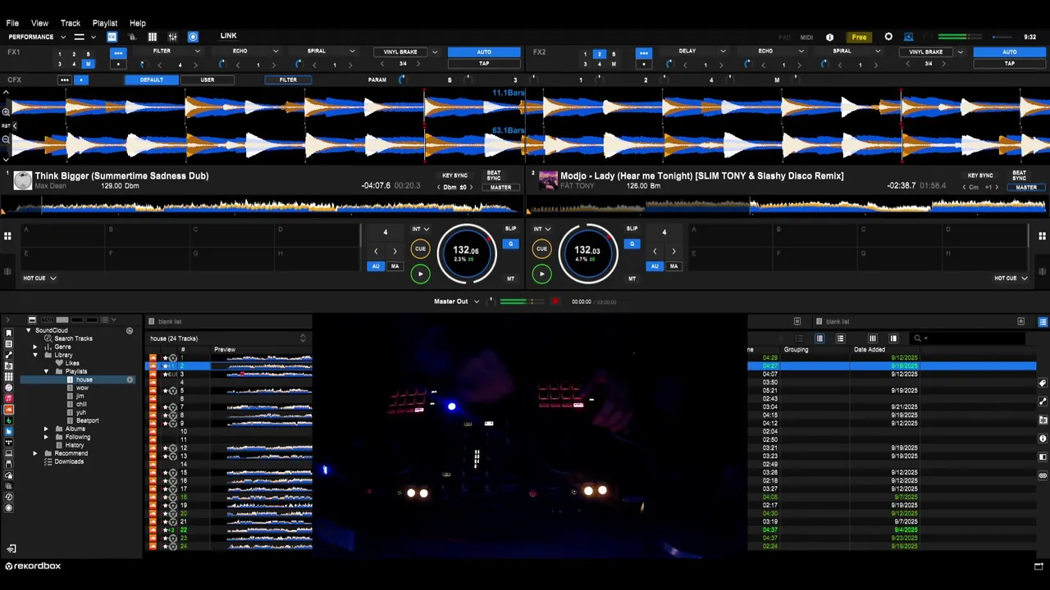Expand the Recommend tree node
Image resolution: width=1050 pixels, height=590 pixels.
coord(35,453)
